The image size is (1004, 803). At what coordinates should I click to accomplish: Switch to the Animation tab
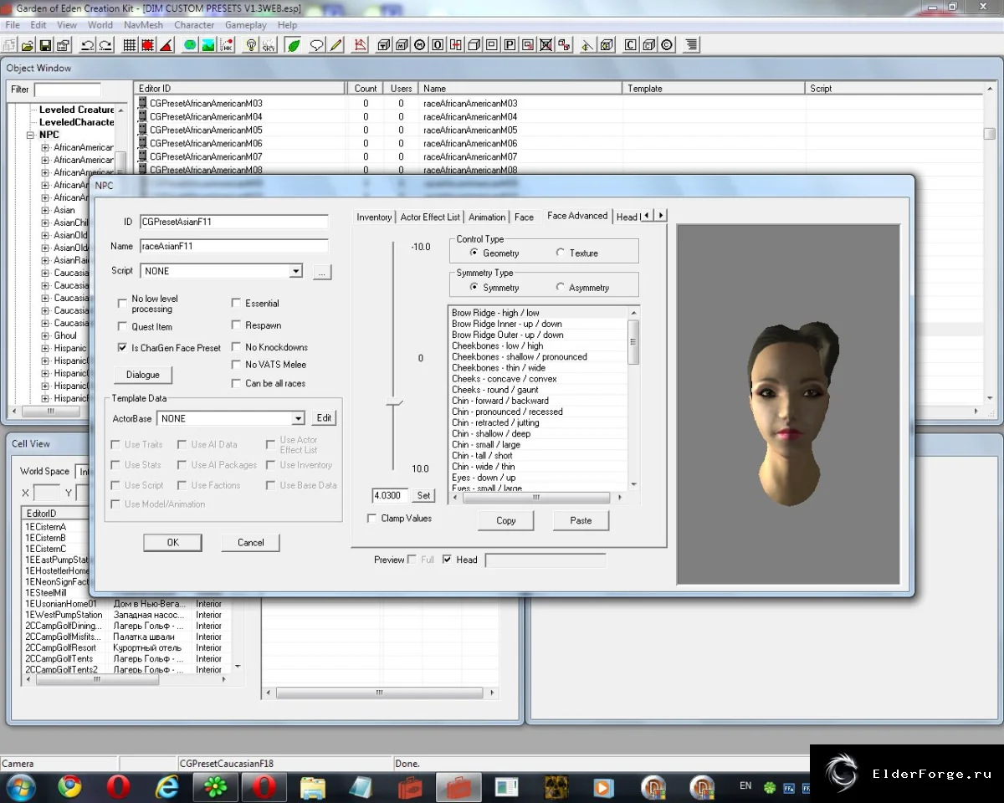tap(487, 217)
